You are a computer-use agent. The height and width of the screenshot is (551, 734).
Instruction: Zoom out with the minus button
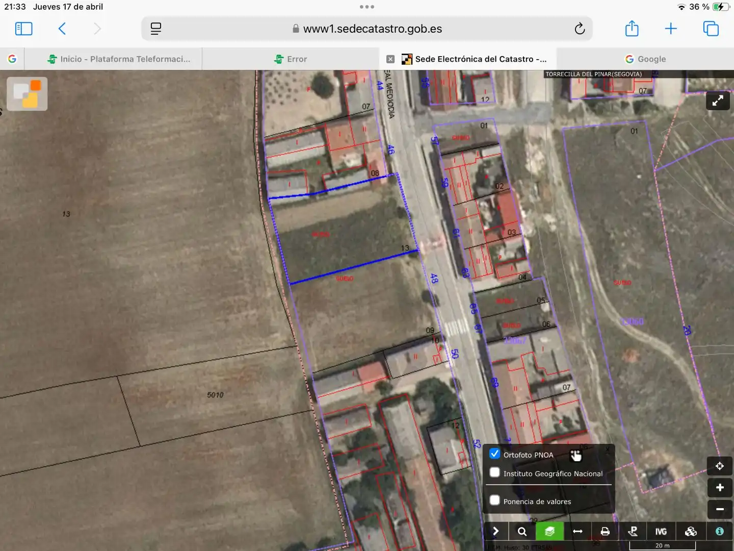720,509
